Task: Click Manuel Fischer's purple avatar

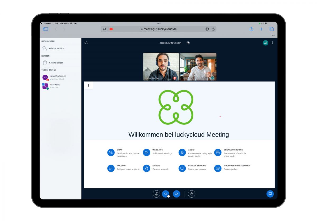Action: (x=45, y=77)
